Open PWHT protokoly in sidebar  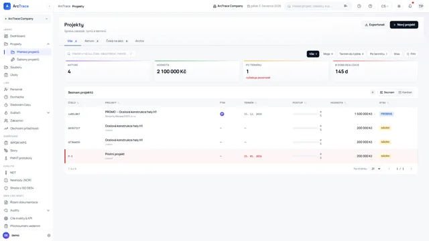(21, 158)
